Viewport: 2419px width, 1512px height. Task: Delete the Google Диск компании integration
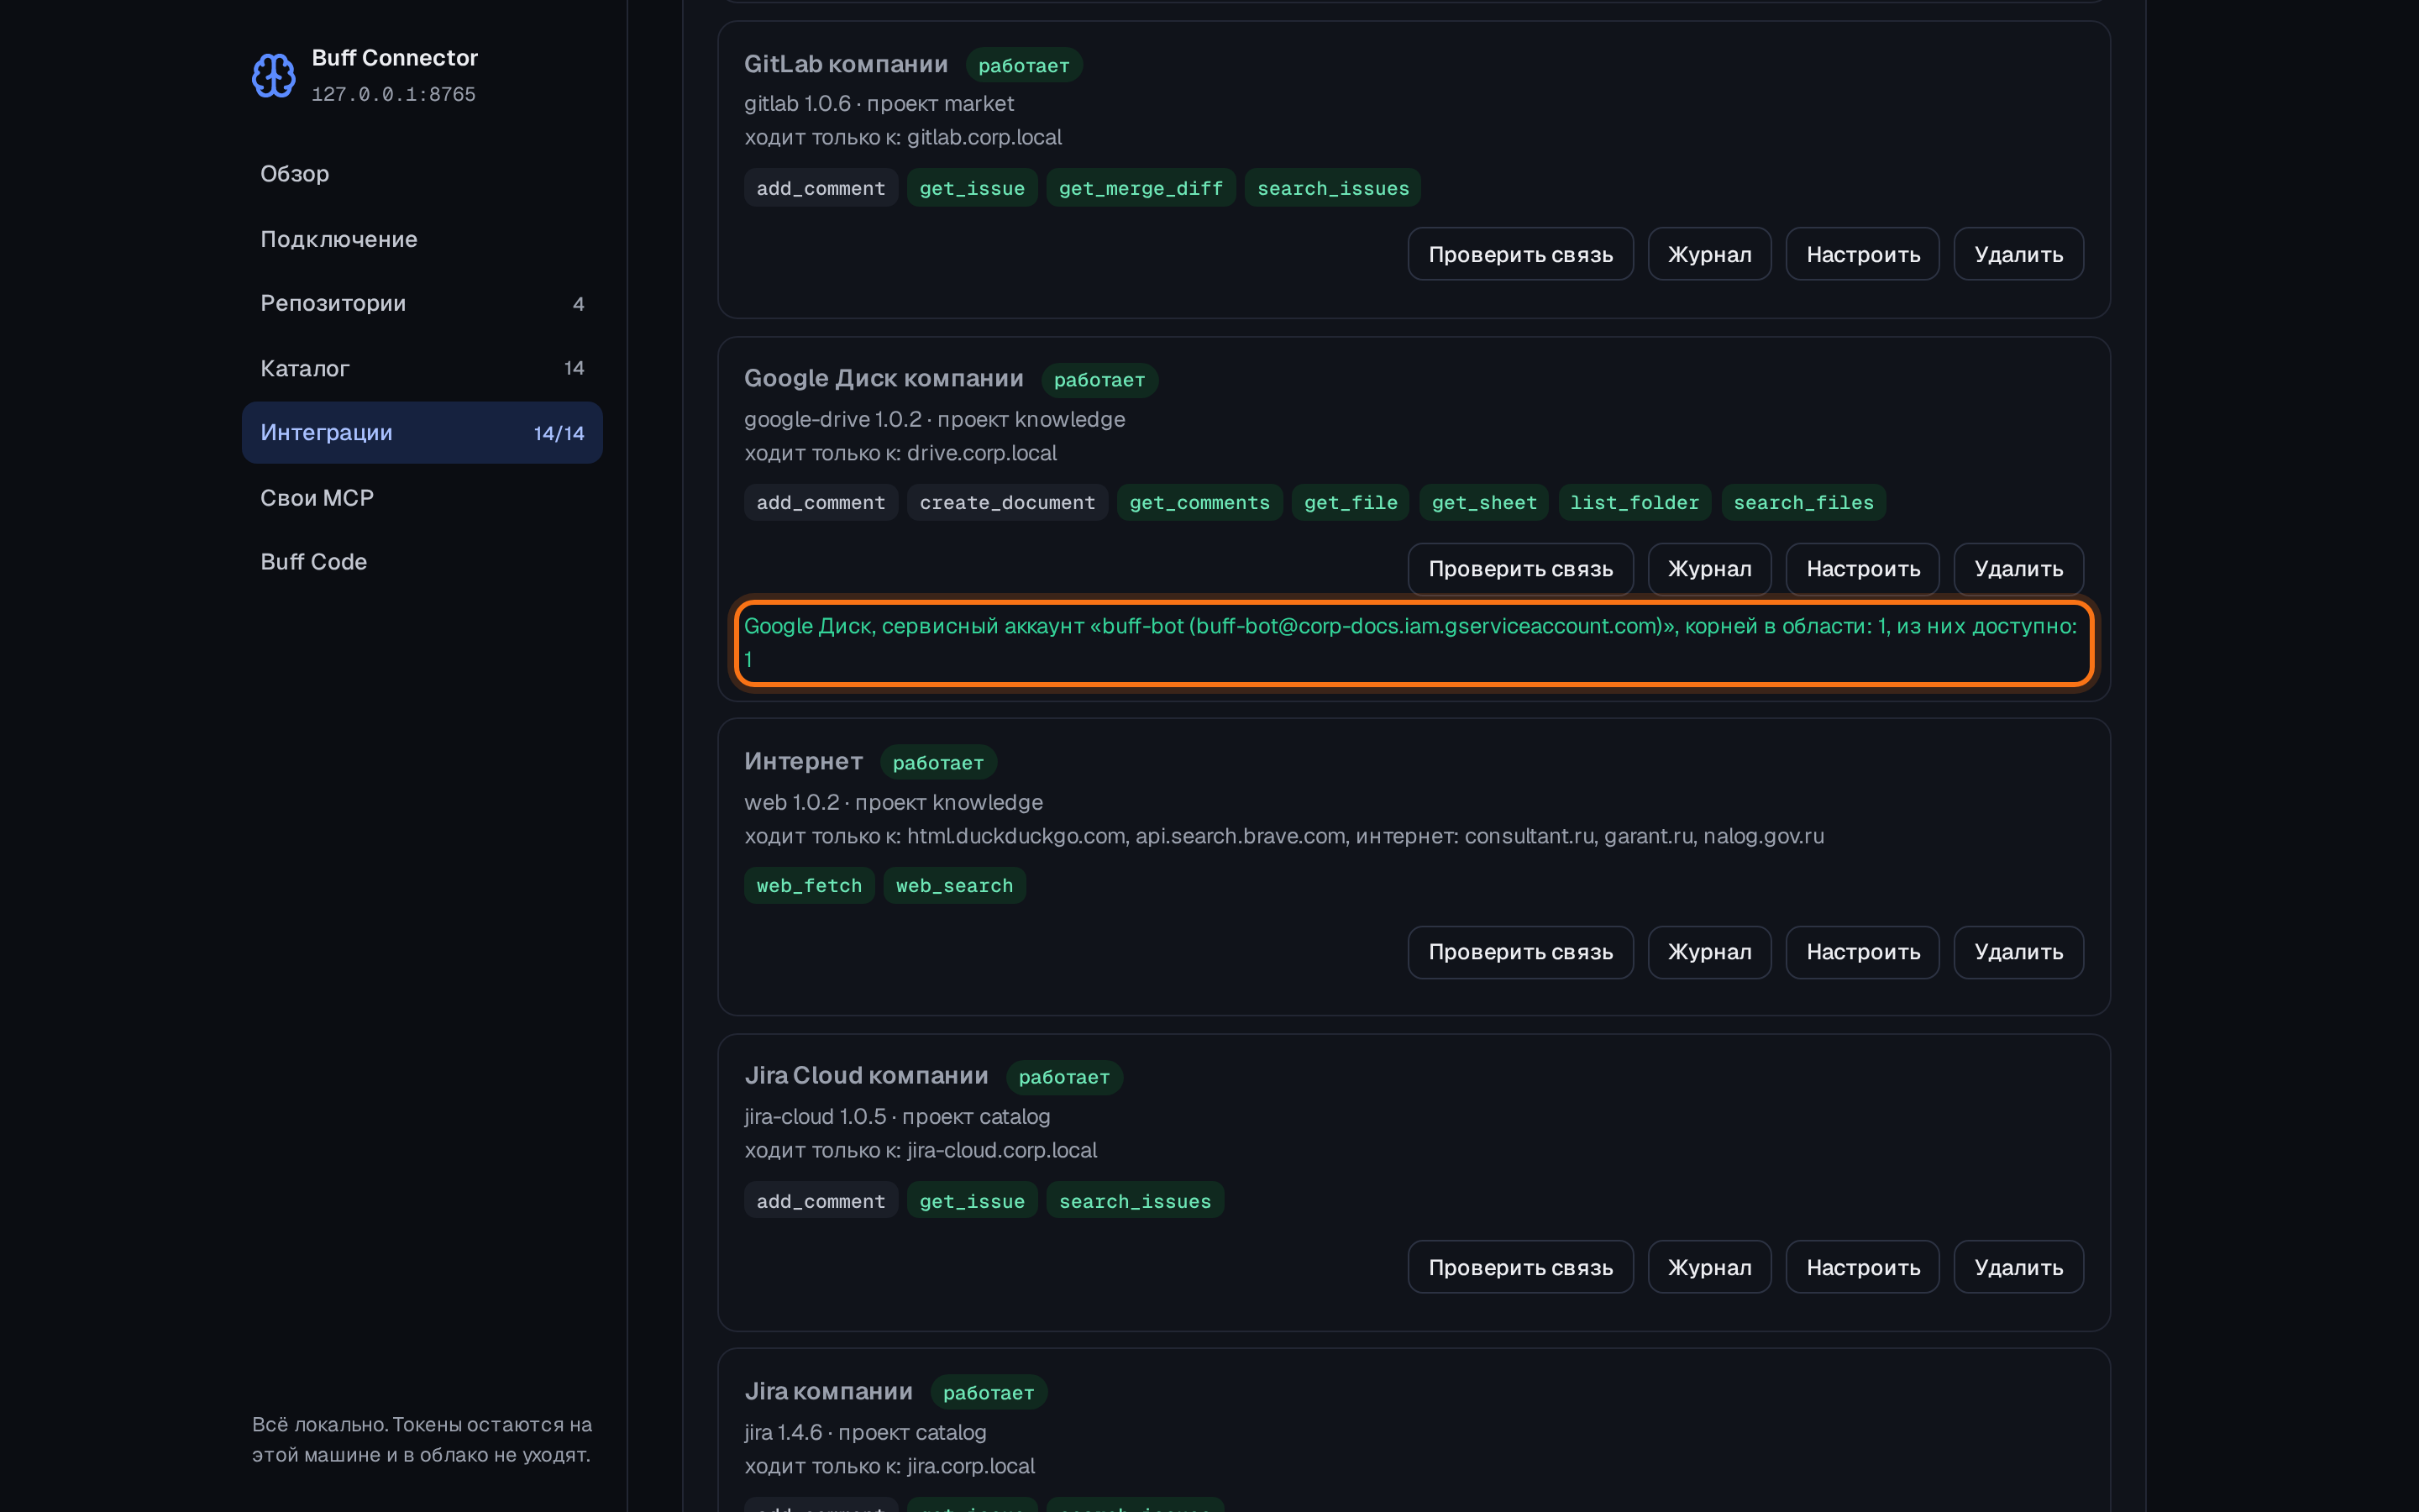point(2019,569)
